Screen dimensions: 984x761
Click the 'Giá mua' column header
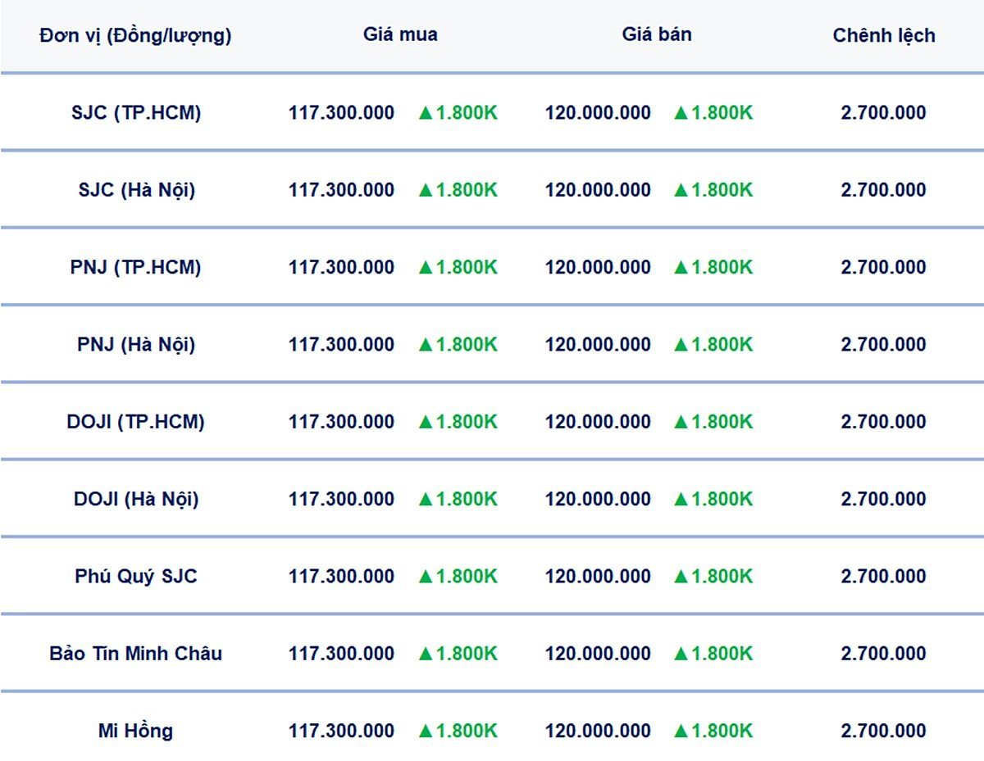coord(400,34)
